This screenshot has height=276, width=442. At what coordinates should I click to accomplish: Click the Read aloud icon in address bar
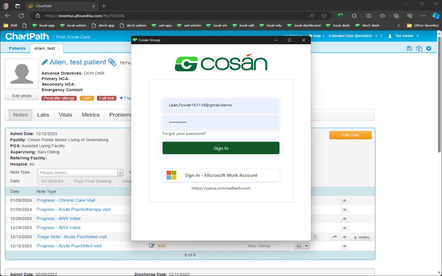[312, 16]
